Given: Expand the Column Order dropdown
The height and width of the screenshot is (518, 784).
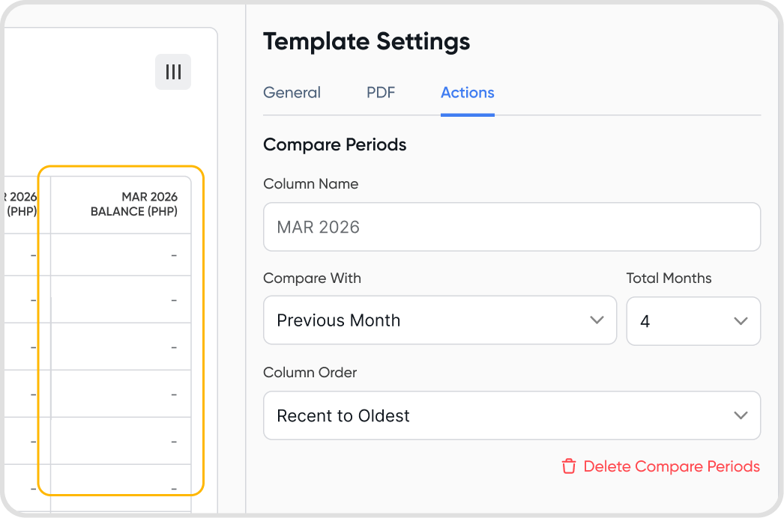Looking at the screenshot, I should pyautogui.click(x=511, y=415).
